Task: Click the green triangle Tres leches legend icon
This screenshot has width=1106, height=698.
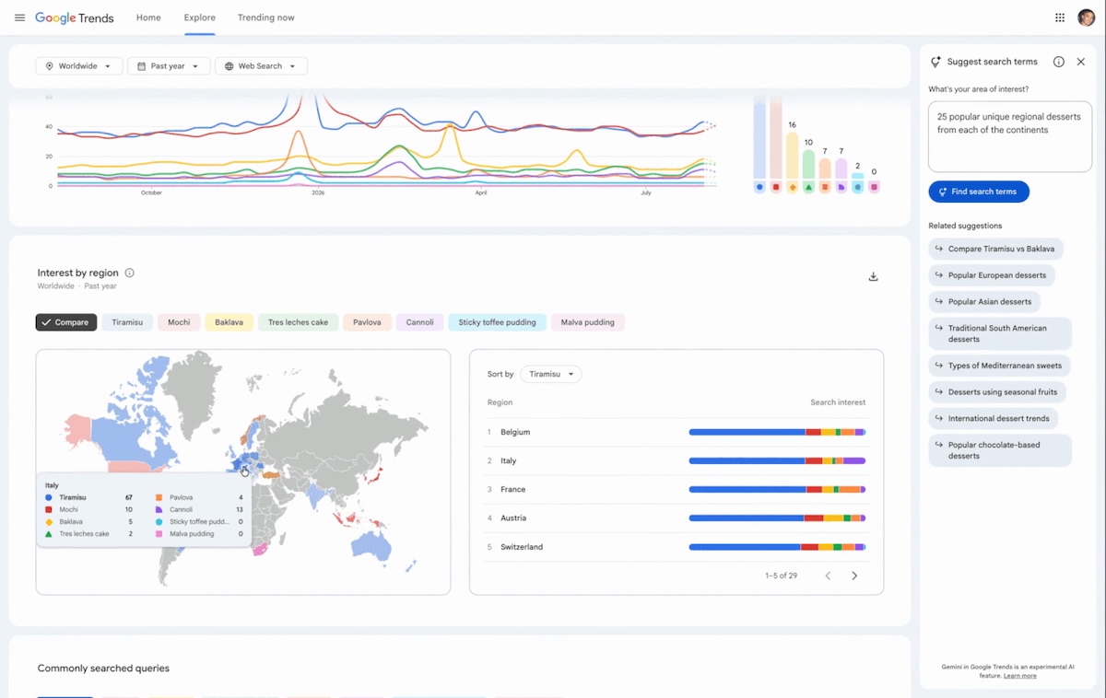Action: [x=808, y=187]
